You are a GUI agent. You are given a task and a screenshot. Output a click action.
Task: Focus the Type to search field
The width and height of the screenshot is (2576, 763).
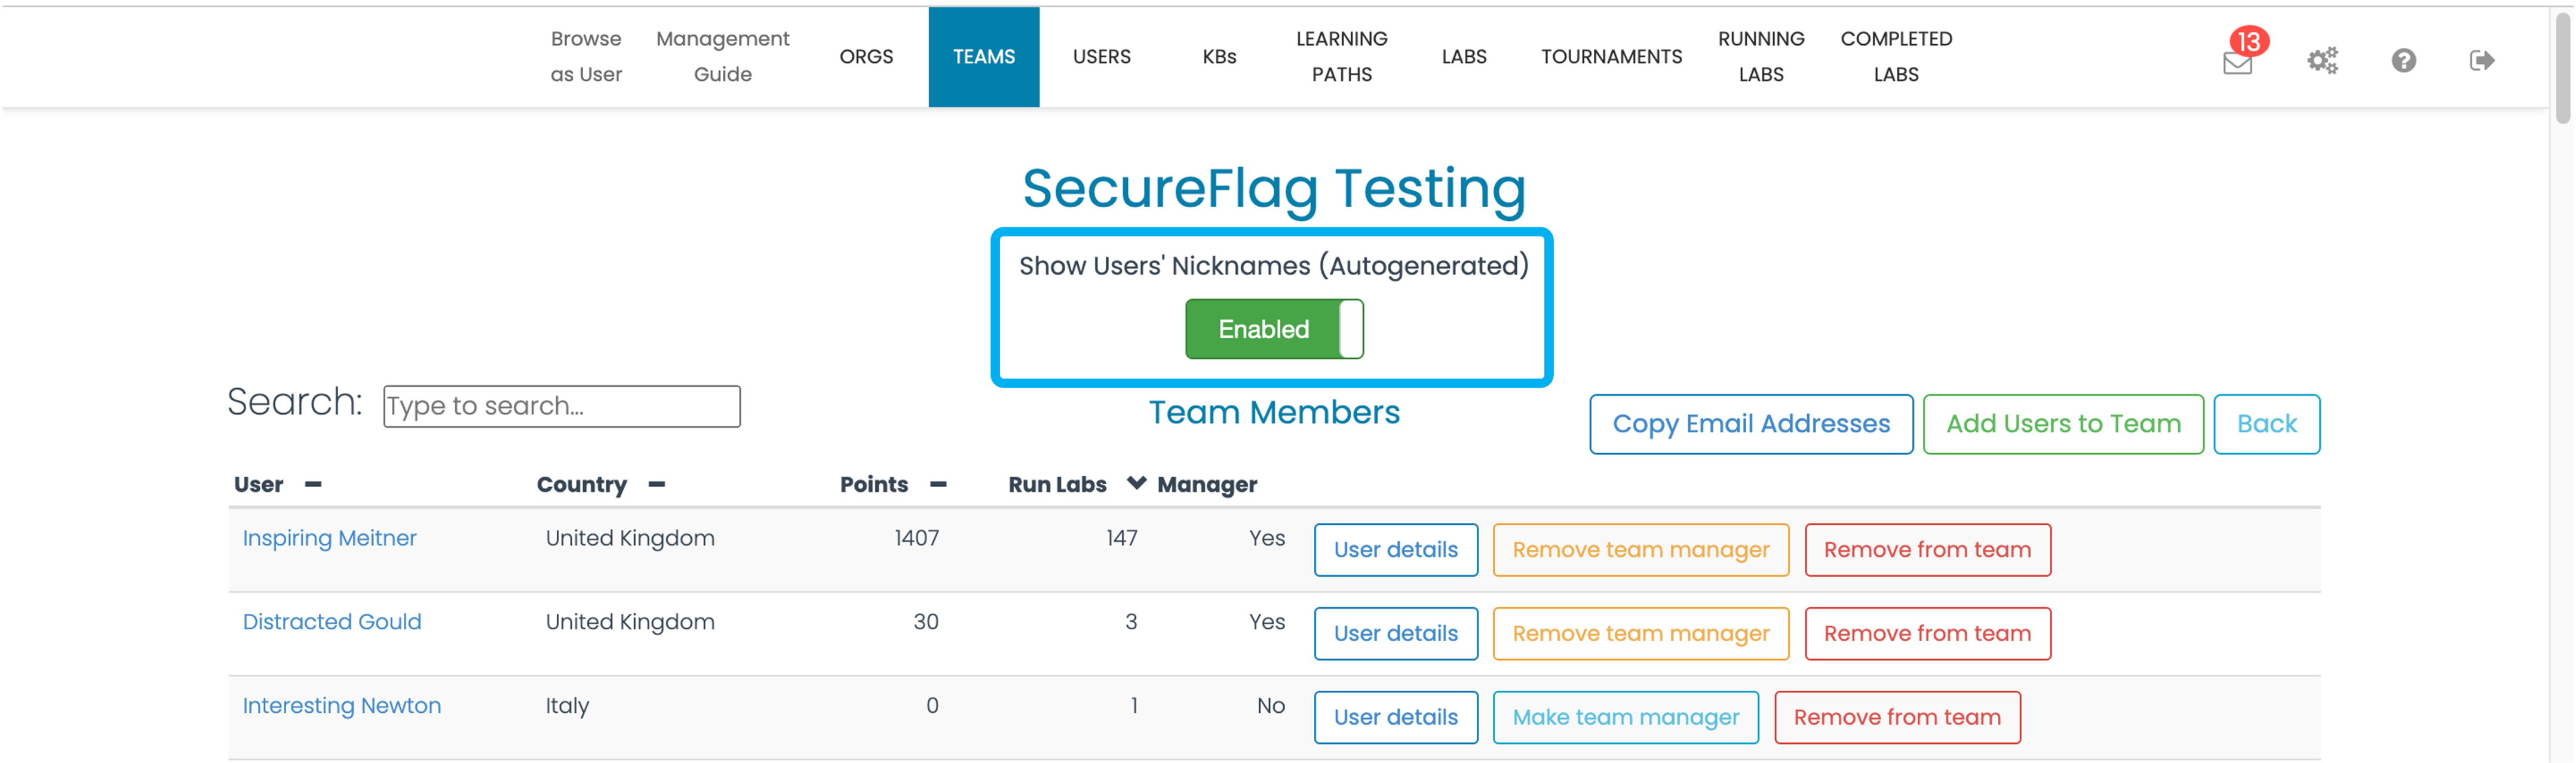click(x=562, y=406)
